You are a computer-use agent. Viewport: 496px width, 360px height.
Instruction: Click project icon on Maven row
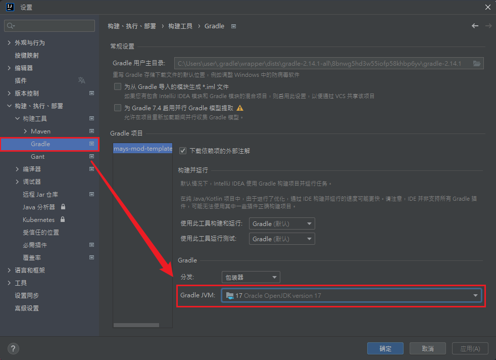click(x=92, y=131)
